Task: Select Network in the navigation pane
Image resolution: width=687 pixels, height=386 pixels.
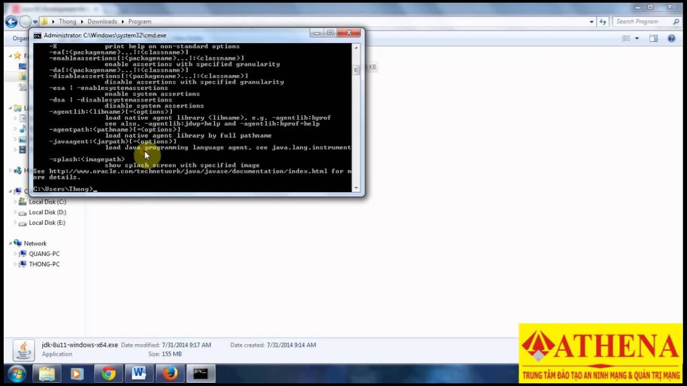Action: [35, 243]
